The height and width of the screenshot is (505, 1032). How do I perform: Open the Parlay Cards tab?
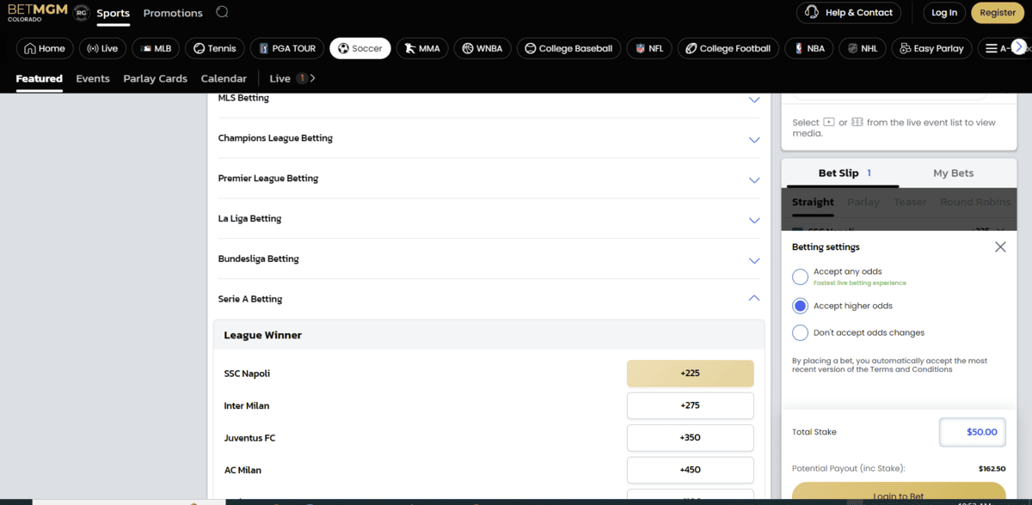coord(155,78)
